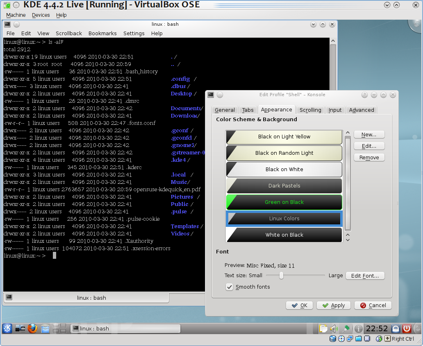Switch to the Input tab

pyautogui.click(x=335, y=110)
